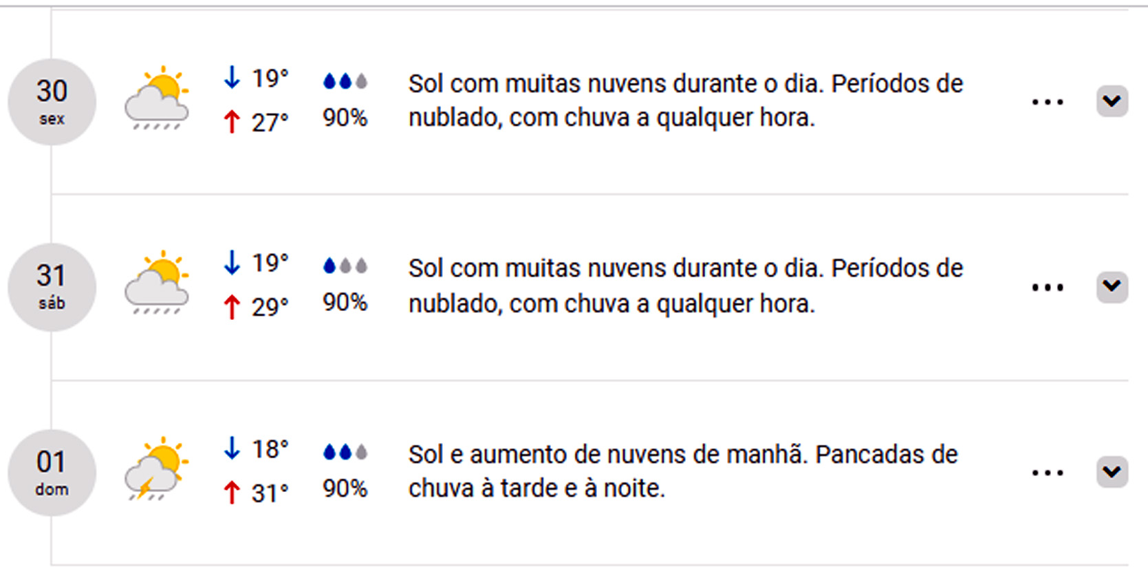Screen dimensions: 1148x580
Task: Click the thunderstorm icon for Sunday 01
Action: click(157, 469)
